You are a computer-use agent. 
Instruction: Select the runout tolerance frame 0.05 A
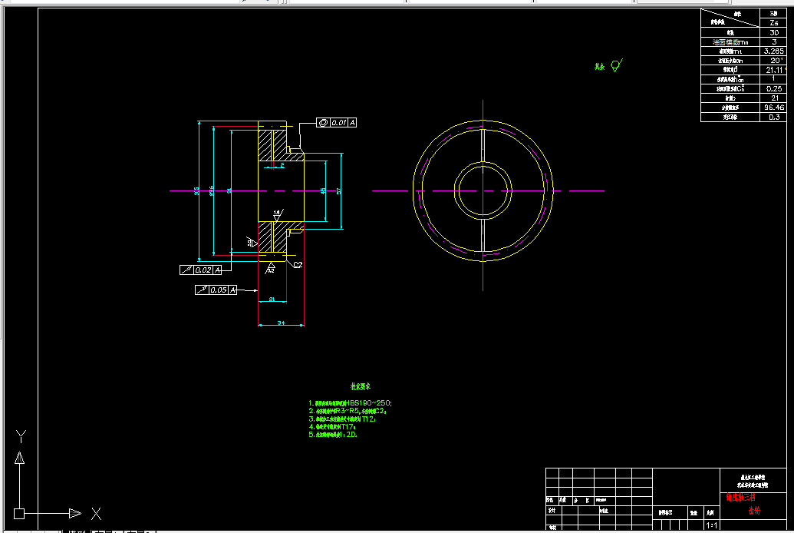click(216, 290)
